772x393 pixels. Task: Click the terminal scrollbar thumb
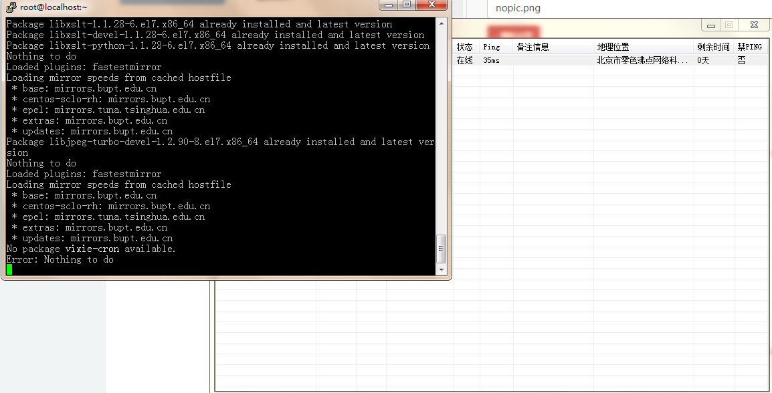pos(442,249)
